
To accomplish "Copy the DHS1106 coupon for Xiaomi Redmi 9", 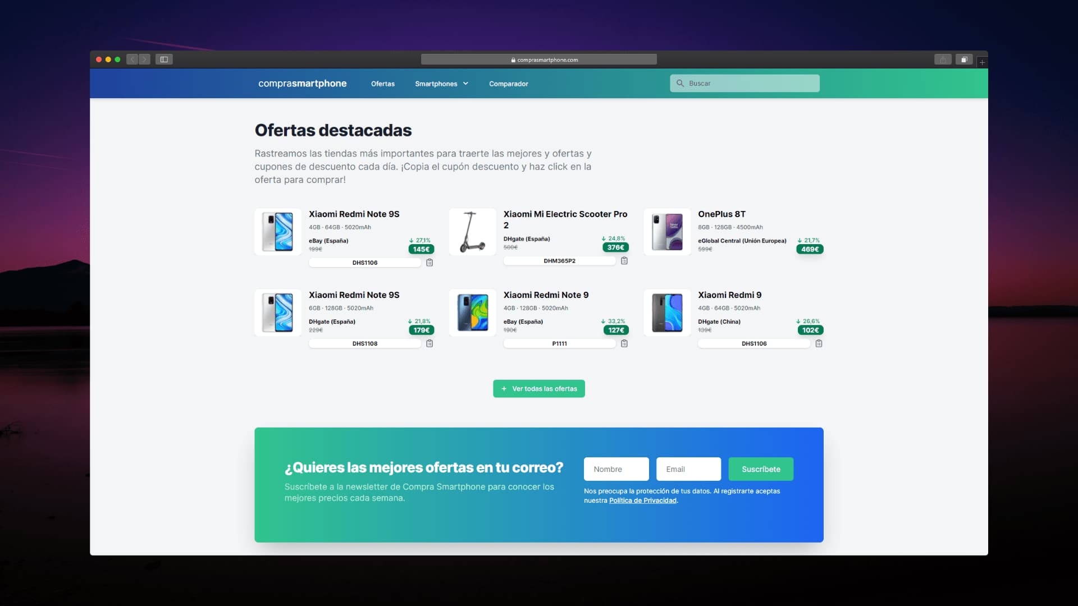I will coord(819,343).
